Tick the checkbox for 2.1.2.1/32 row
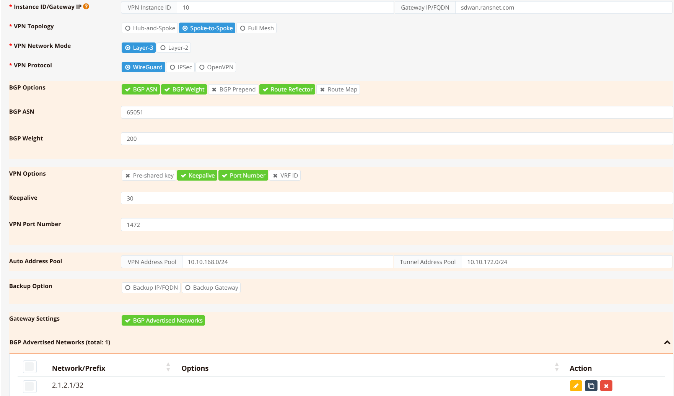This screenshot has height=396, width=674. 29,386
